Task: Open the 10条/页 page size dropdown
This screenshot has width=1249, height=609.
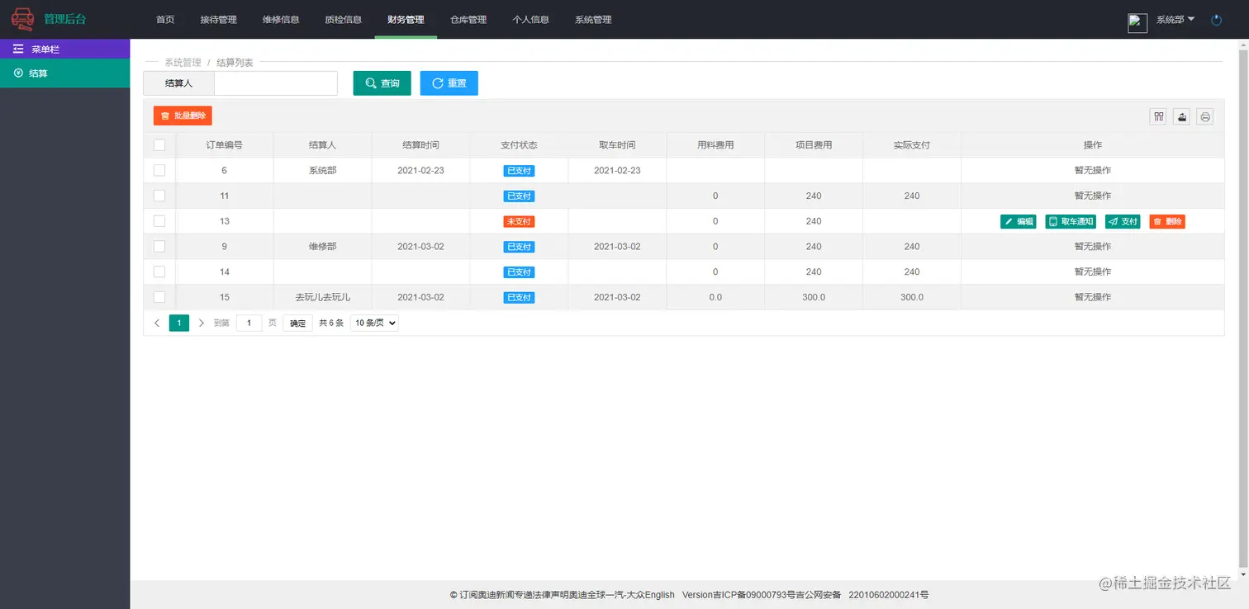Action: pyautogui.click(x=374, y=323)
